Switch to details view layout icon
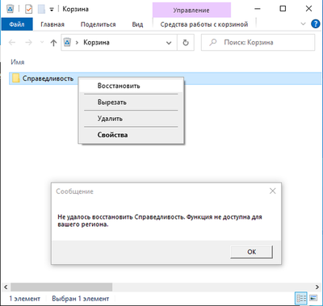The image size is (323, 306). pos(301,298)
